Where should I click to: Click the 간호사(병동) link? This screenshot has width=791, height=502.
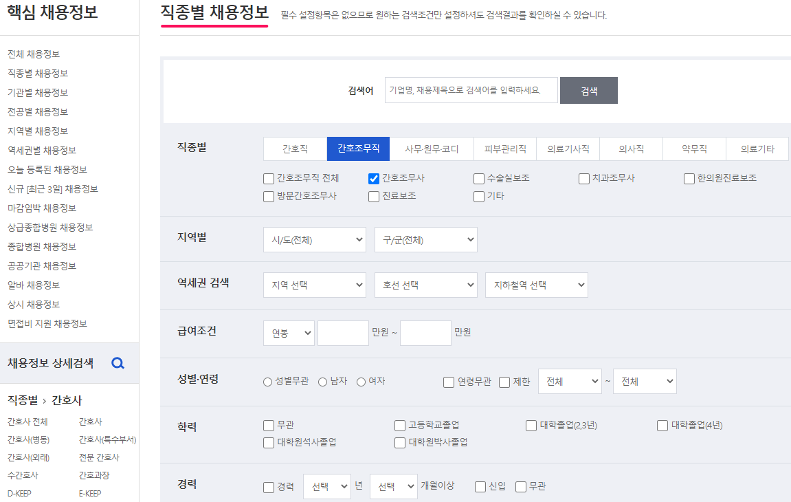28,439
